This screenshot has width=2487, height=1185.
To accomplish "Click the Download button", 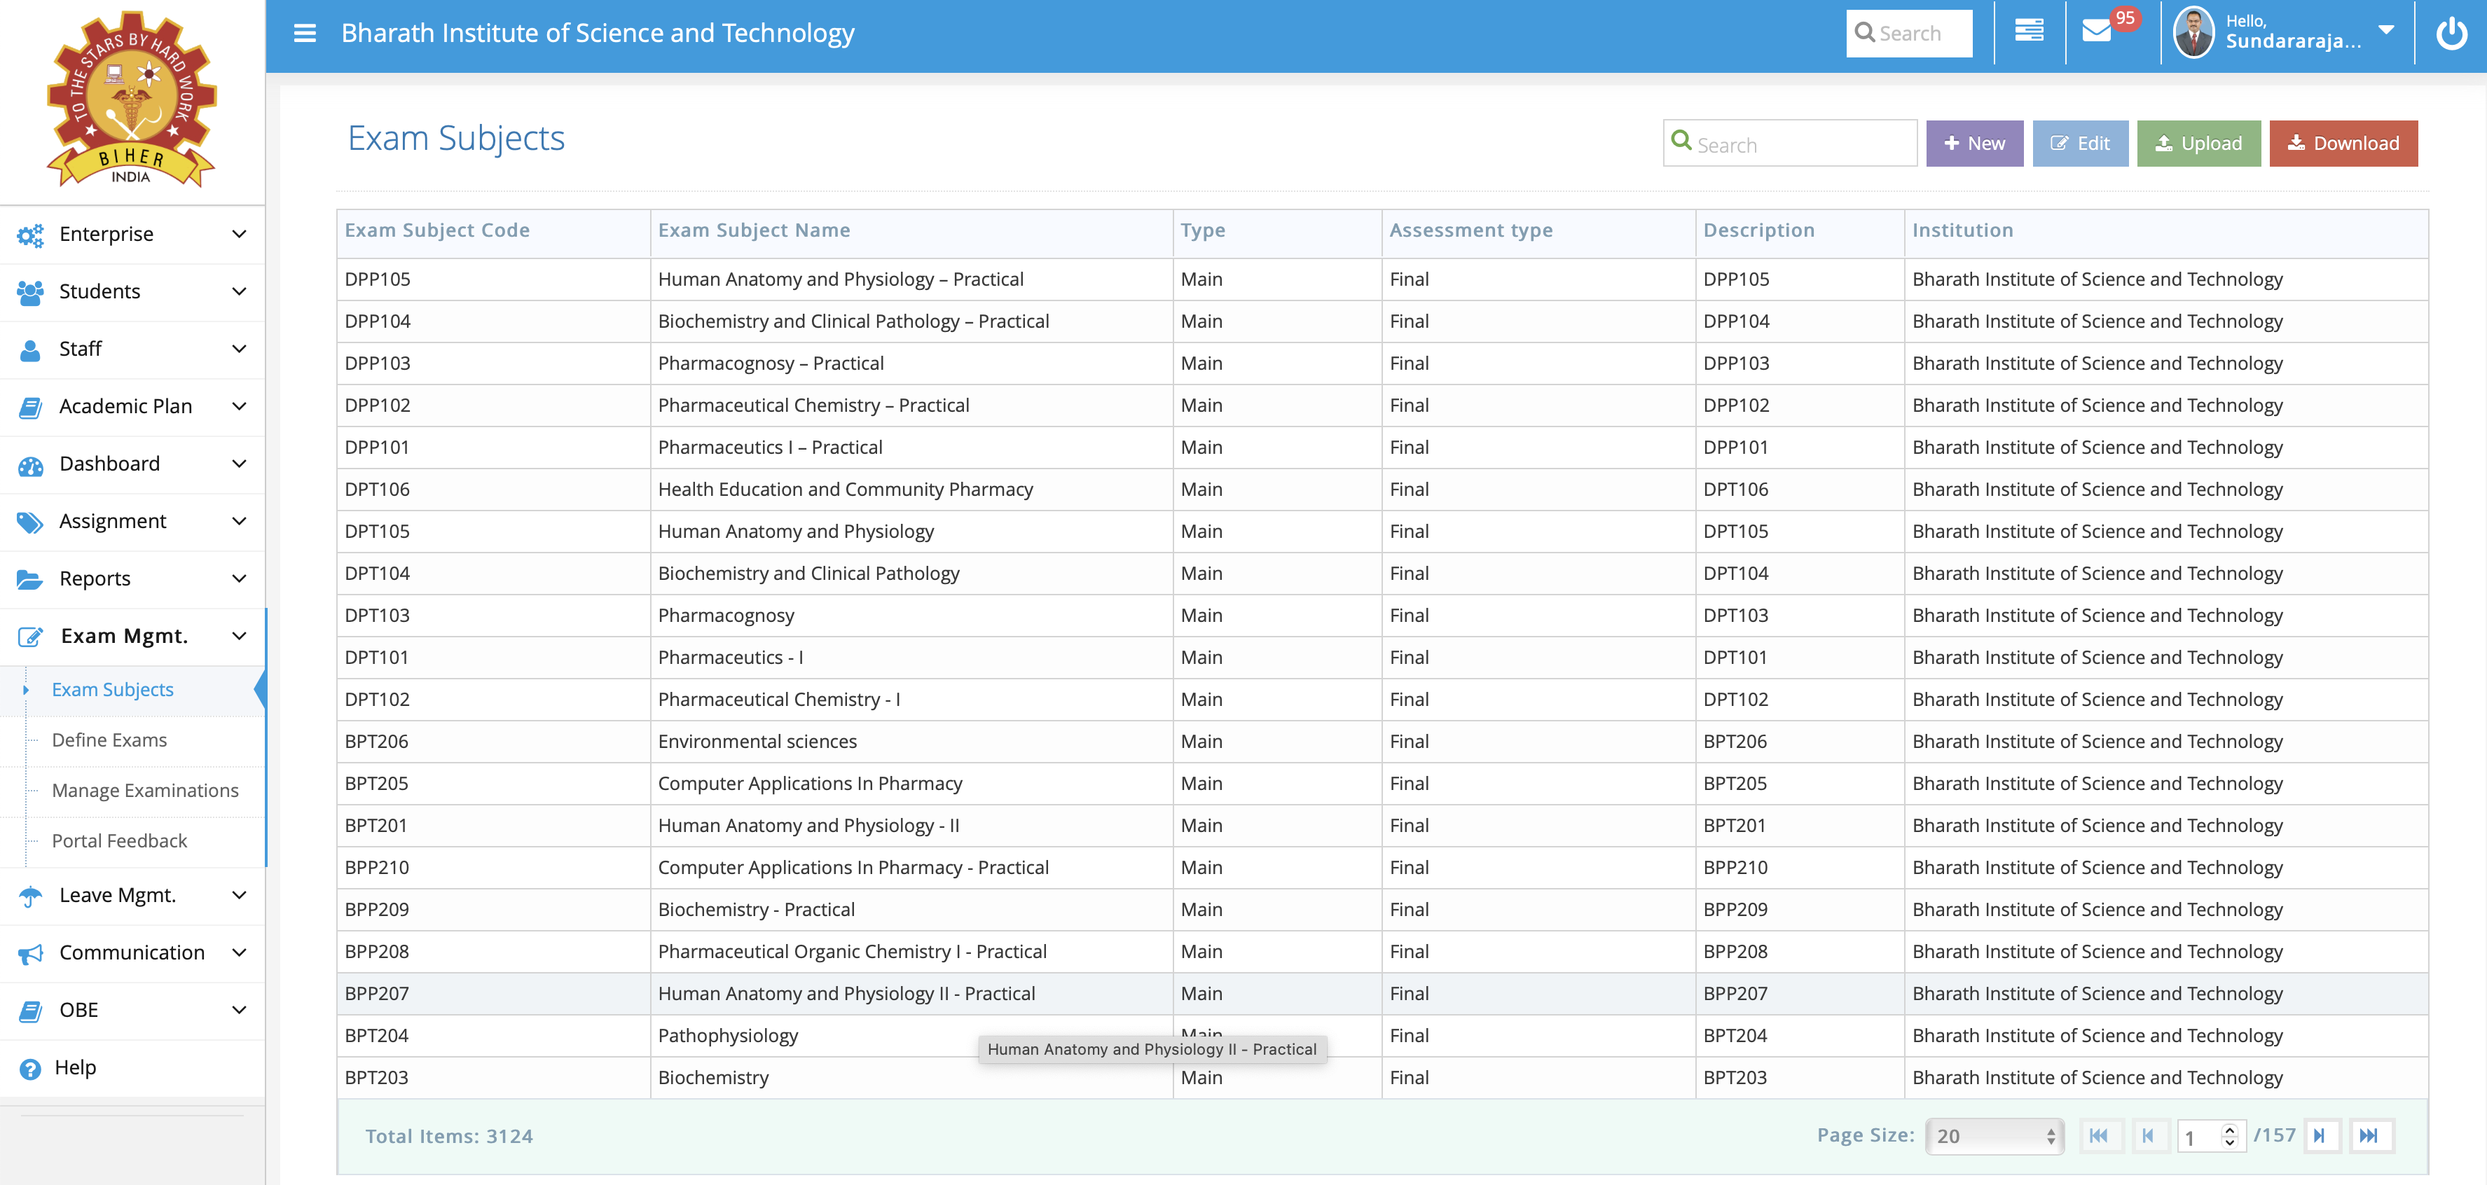I will tap(2343, 144).
